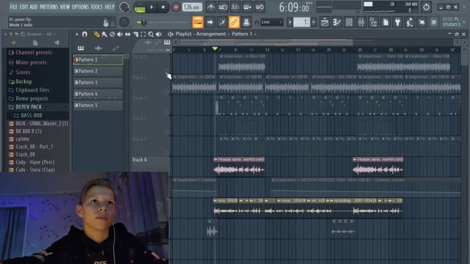Open the FILE menu
The image size is (470, 264).
point(13,7)
